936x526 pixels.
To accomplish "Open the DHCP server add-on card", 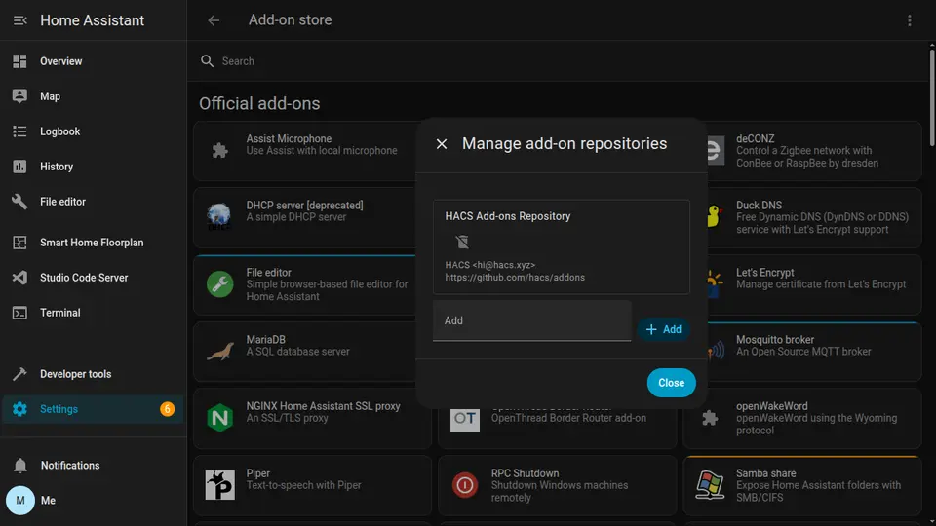I will pos(304,217).
